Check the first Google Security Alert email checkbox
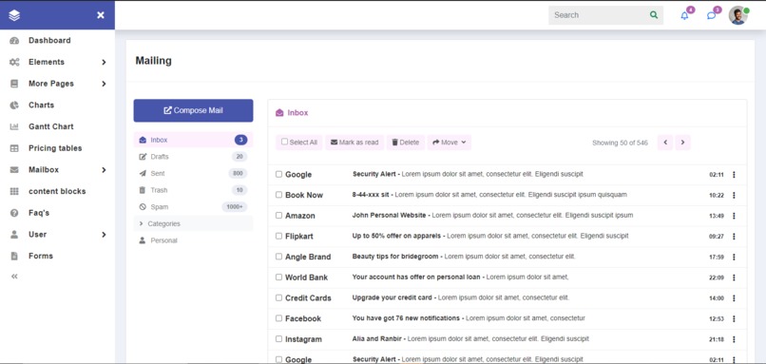Image resolution: width=766 pixels, height=364 pixels. tap(279, 174)
